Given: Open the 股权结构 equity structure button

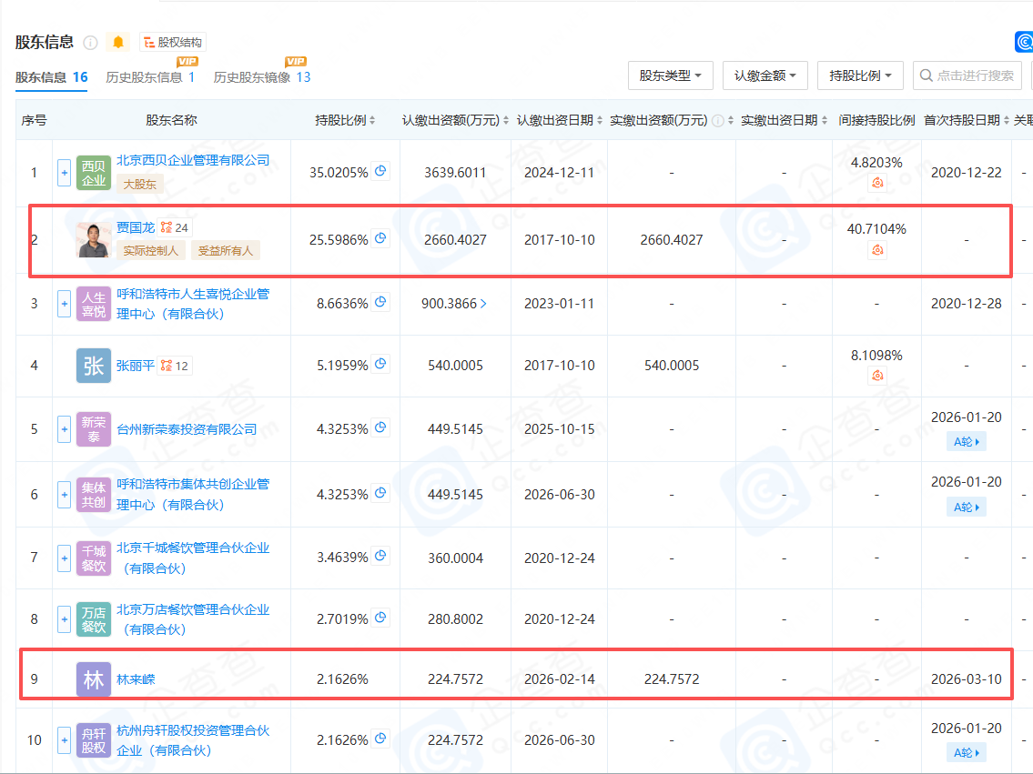Looking at the screenshot, I should [x=173, y=42].
